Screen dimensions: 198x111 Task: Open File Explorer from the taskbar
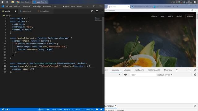pyautogui.click(x=12, y=2)
